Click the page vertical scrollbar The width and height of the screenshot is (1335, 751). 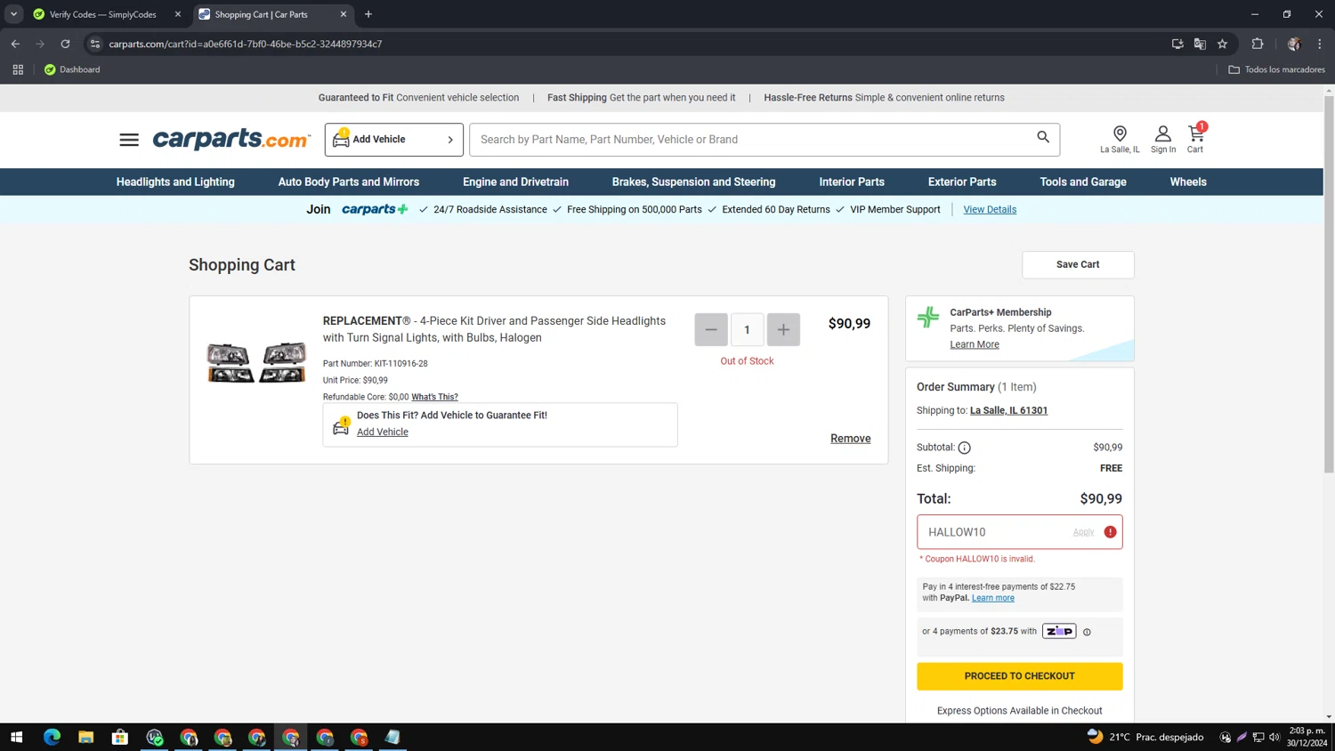1329,285
